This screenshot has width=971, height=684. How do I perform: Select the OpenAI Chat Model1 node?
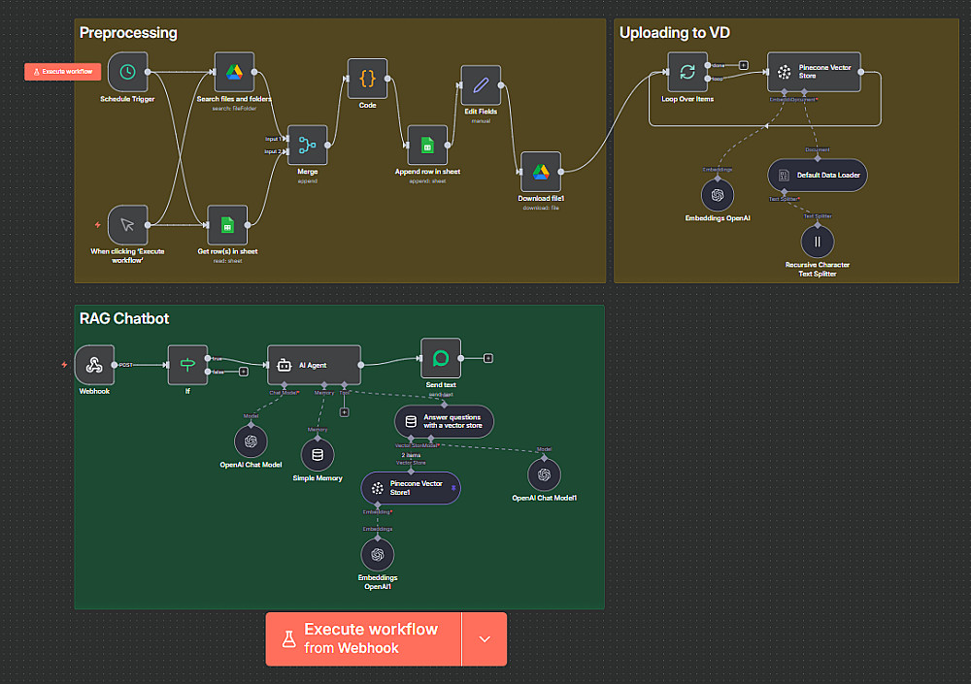click(544, 474)
